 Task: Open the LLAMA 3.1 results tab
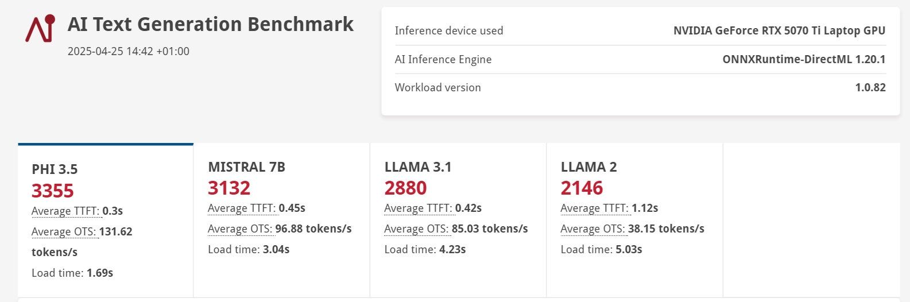coord(458,220)
